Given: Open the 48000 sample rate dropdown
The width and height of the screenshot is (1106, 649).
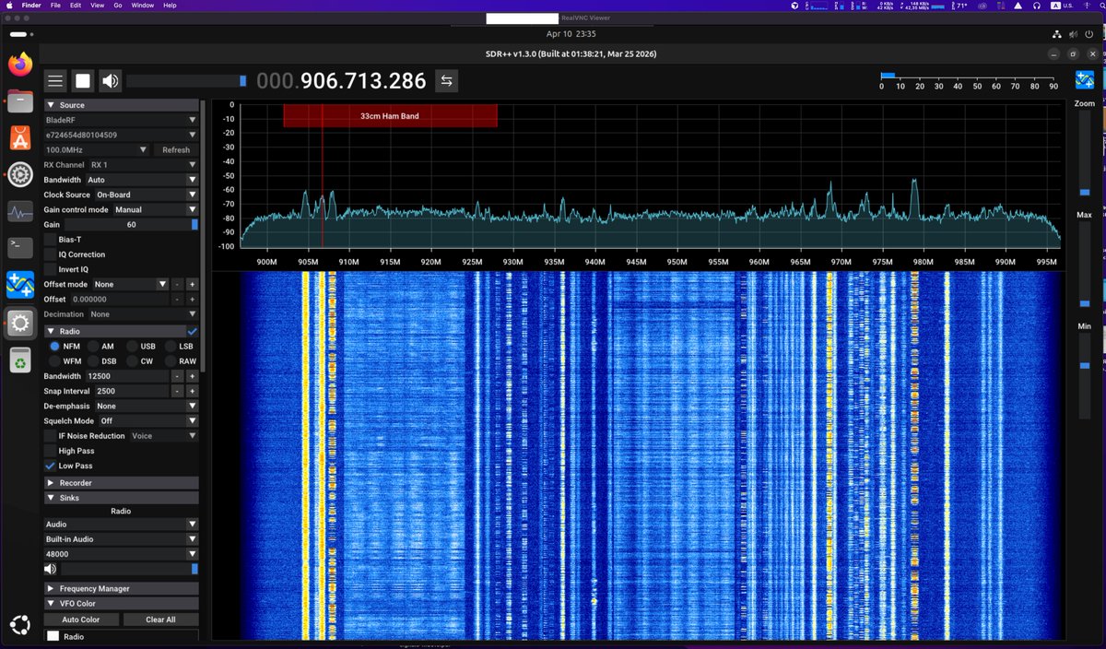Looking at the screenshot, I should tap(121, 554).
